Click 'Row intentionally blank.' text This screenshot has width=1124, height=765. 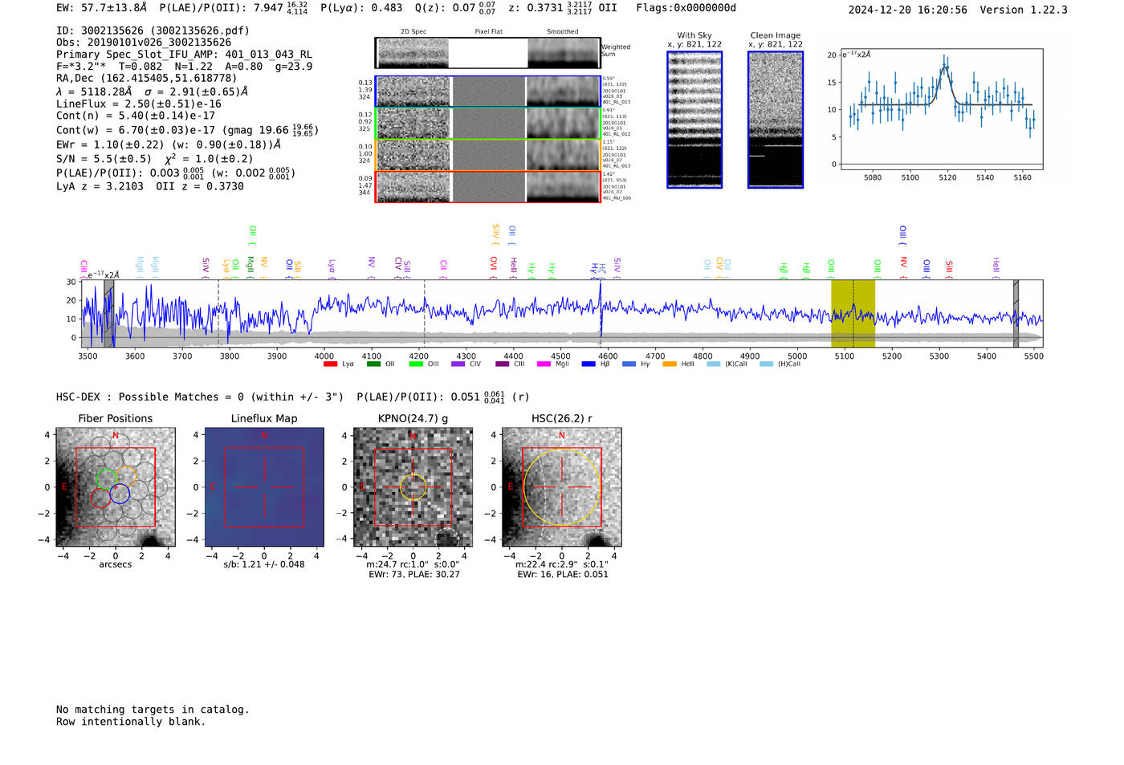[x=131, y=722]
